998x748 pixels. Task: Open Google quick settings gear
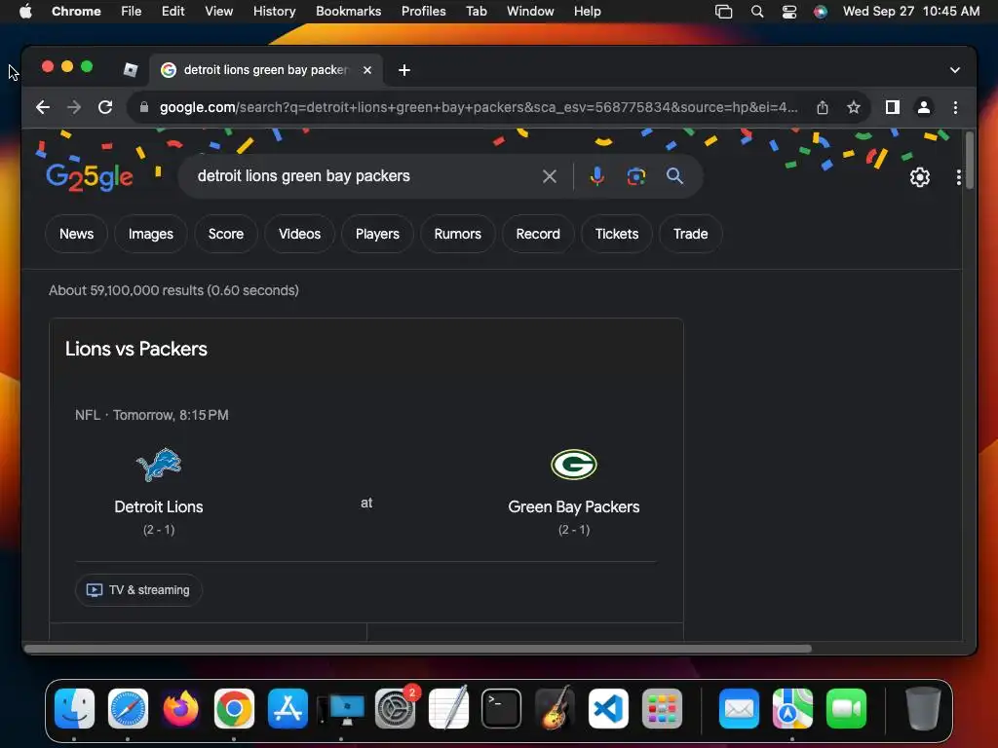pyautogui.click(x=920, y=177)
